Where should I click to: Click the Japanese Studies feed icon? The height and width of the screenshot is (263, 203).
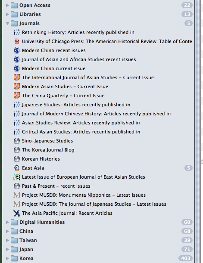coord(17,105)
